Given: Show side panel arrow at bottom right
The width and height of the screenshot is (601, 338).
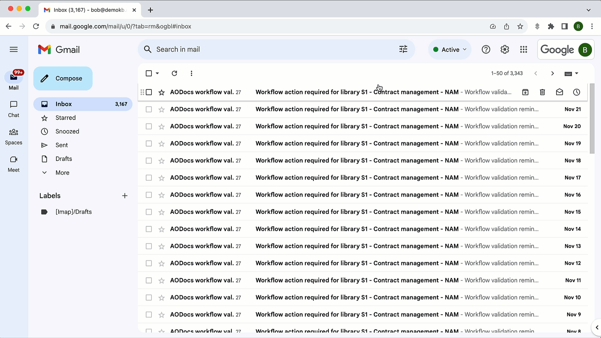Looking at the screenshot, I should (x=596, y=327).
